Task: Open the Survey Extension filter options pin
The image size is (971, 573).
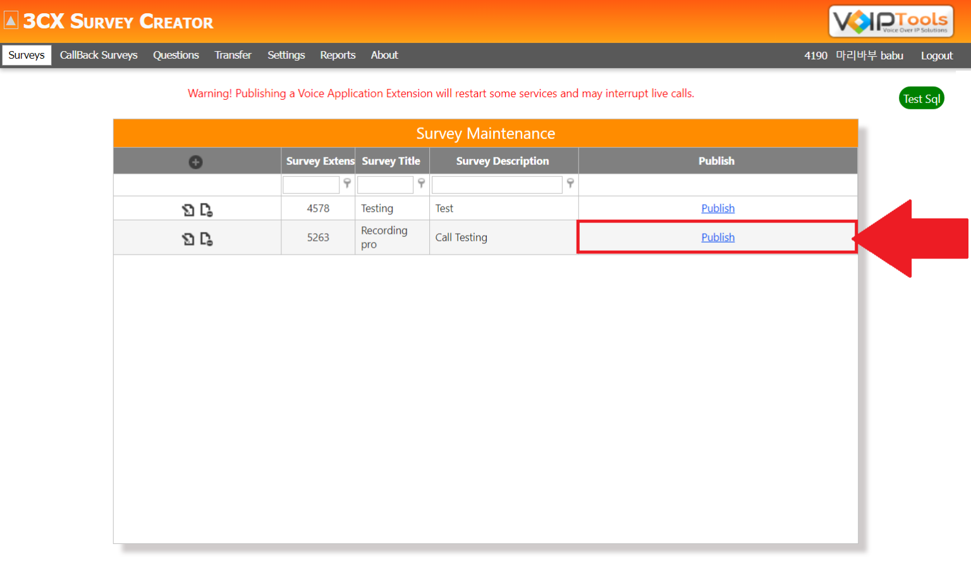Action: pyautogui.click(x=347, y=184)
